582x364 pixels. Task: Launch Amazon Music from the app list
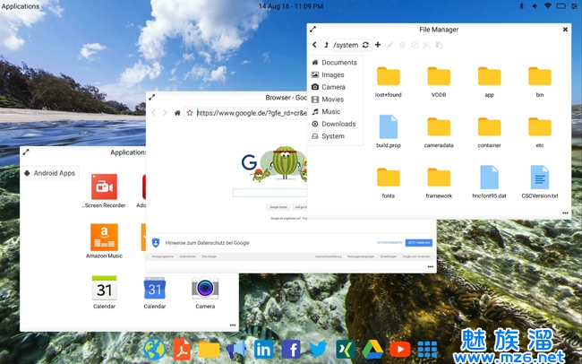pyautogui.click(x=105, y=238)
